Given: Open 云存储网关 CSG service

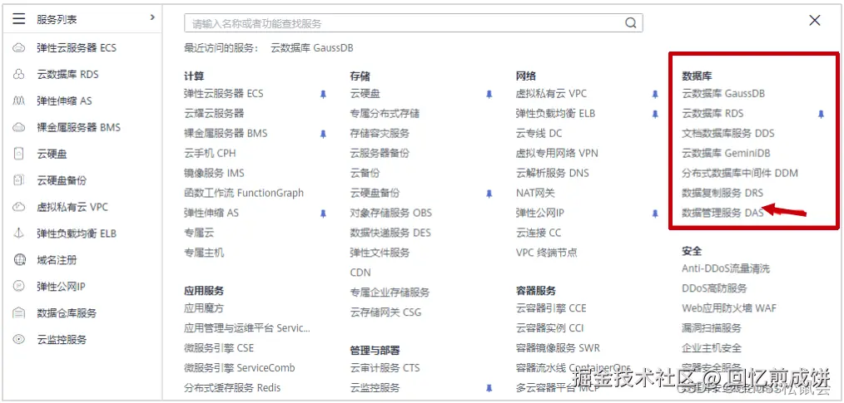Looking at the screenshot, I should point(385,312).
